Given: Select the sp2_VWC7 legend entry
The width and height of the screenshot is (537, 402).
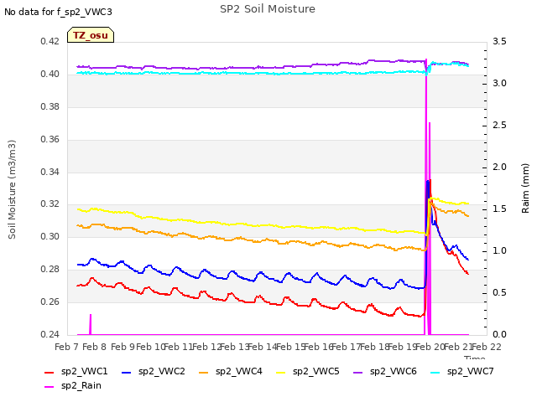Looking at the screenshot, I should click(x=462, y=371).
